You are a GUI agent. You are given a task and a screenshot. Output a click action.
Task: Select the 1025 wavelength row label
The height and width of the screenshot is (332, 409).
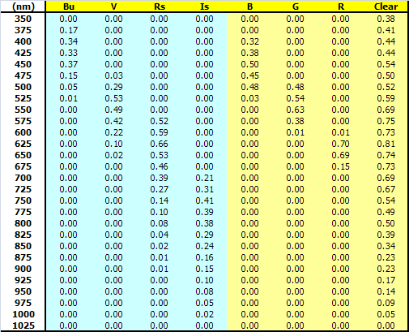pos(23,326)
